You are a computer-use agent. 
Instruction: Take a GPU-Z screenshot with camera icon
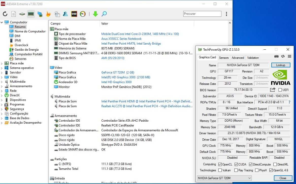[276, 56]
